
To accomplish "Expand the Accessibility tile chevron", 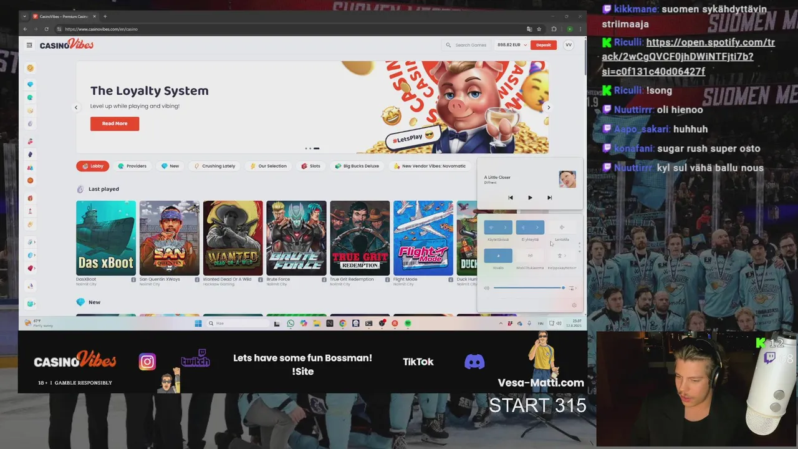I will pyautogui.click(x=566, y=256).
